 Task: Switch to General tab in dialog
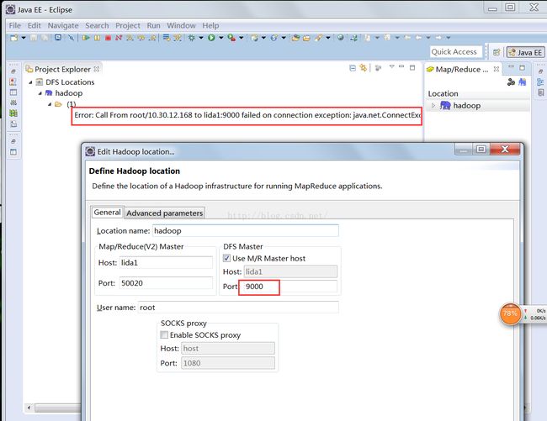click(x=107, y=213)
